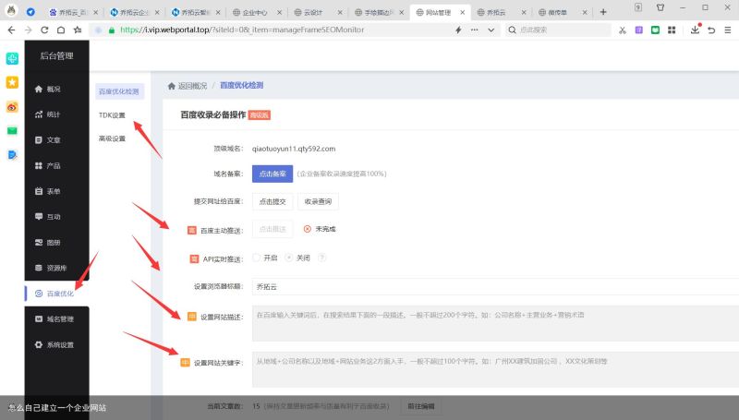Open the 统计 statistics section

coord(48,114)
